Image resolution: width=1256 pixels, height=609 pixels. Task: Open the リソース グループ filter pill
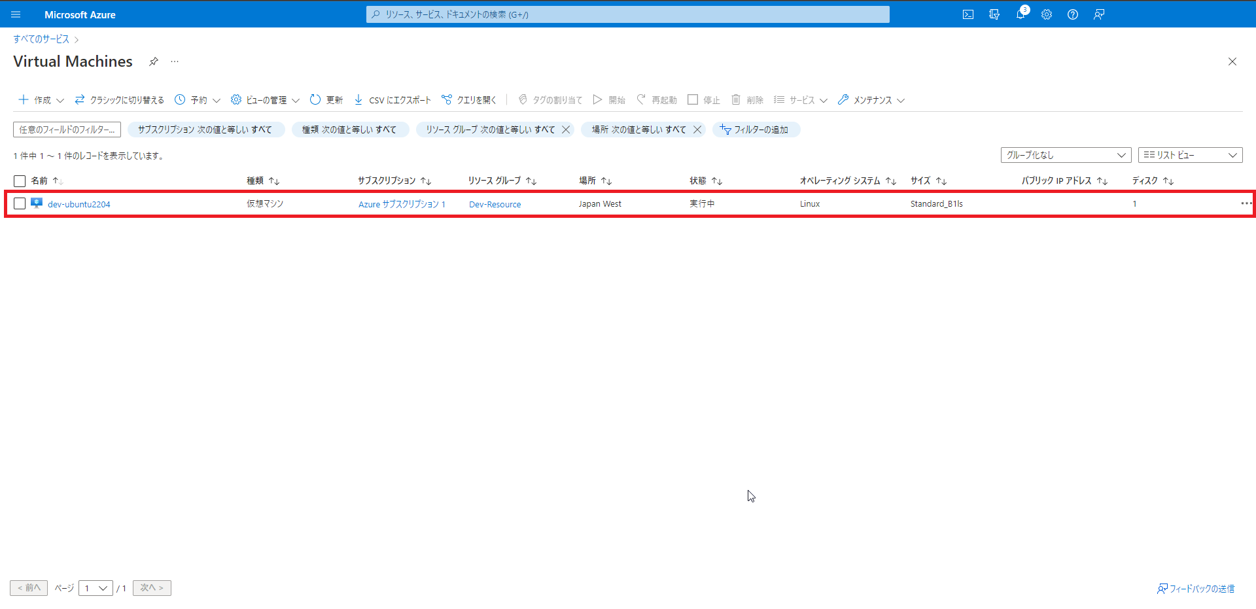pyautogui.click(x=490, y=130)
